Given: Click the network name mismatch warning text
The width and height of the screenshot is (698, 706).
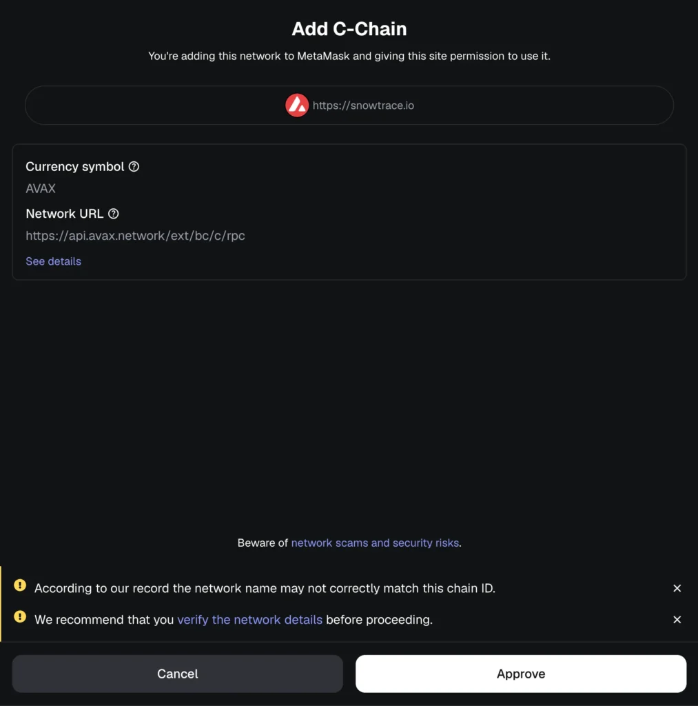Looking at the screenshot, I should (265, 588).
